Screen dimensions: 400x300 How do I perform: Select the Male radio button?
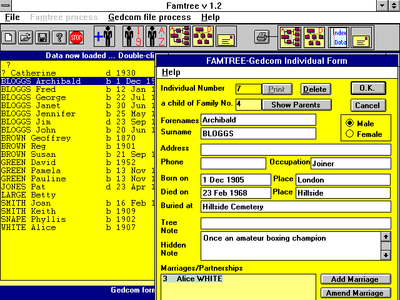(349, 123)
